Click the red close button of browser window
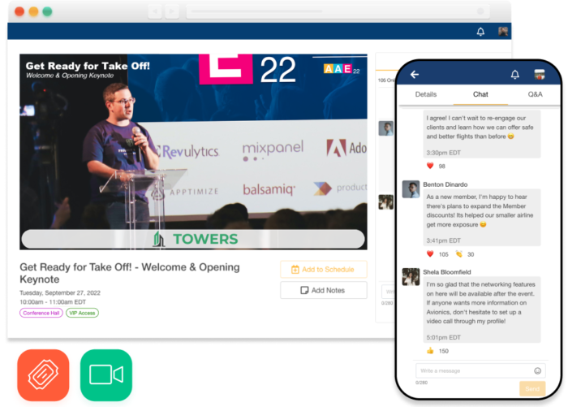The height and width of the screenshot is (407, 568). pyautogui.click(x=19, y=11)
